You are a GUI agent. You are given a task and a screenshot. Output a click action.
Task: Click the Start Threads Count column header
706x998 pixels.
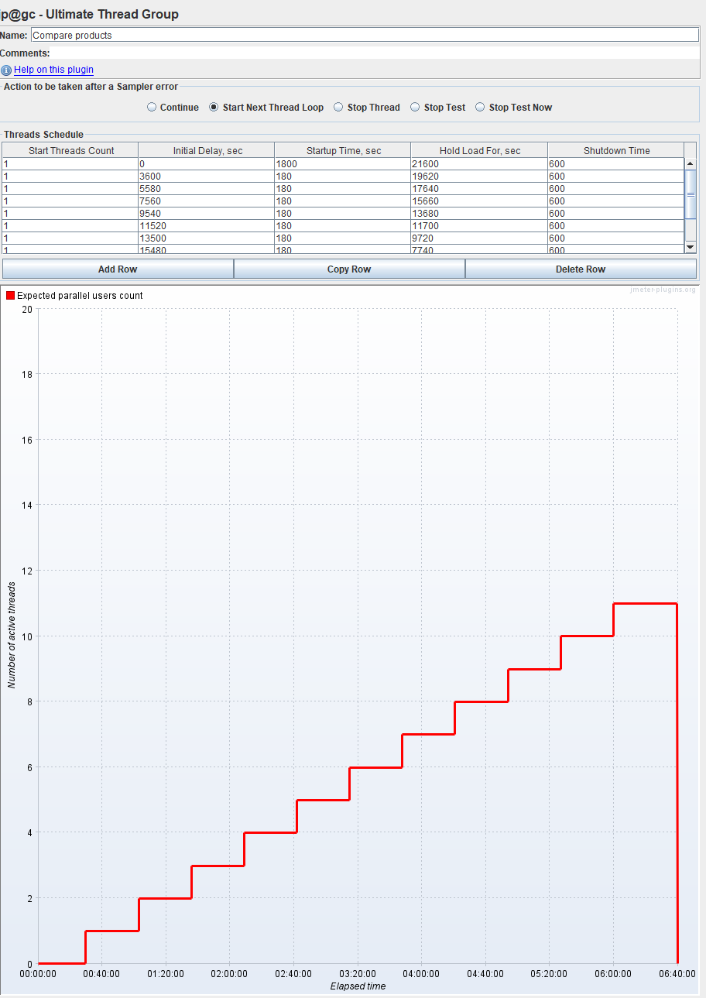pos(70,150)
